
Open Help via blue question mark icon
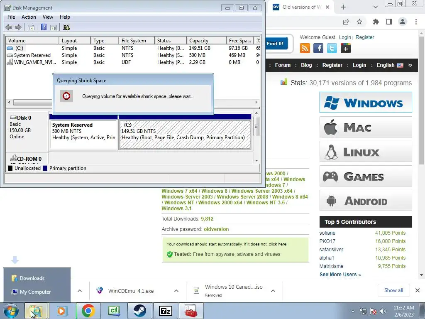44,27
